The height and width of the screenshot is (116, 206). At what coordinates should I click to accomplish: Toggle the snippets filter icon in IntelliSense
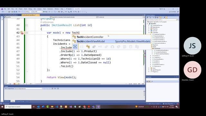click(131, 46)
